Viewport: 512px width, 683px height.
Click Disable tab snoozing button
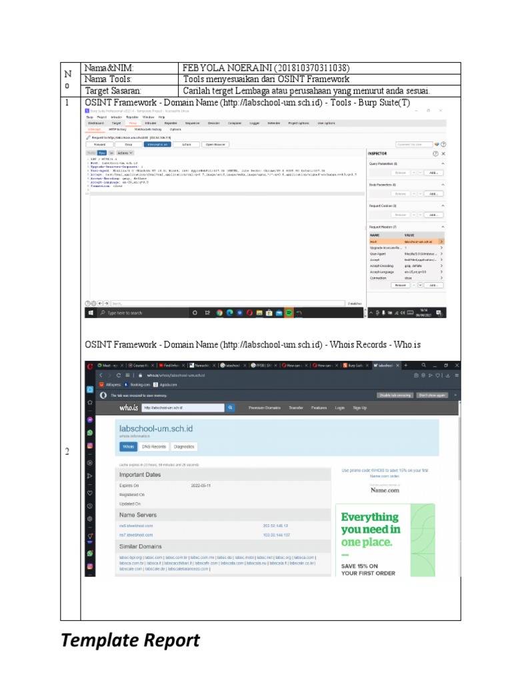click(395, 396)
